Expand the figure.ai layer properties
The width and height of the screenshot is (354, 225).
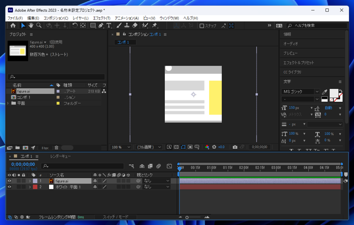click(x=29, y=181)
